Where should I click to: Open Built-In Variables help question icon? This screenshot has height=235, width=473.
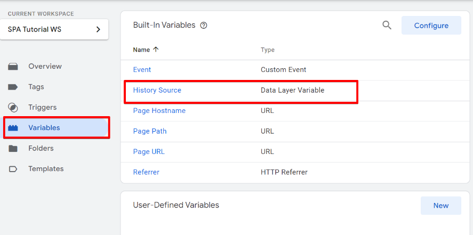coord(204,26)
